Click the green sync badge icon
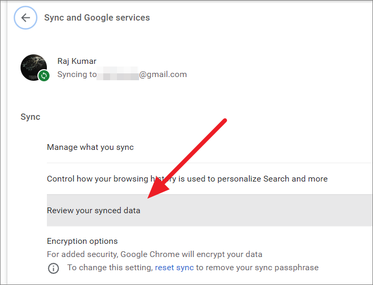The width and height of the screenshot is (373, 285). tap(44, 75)
